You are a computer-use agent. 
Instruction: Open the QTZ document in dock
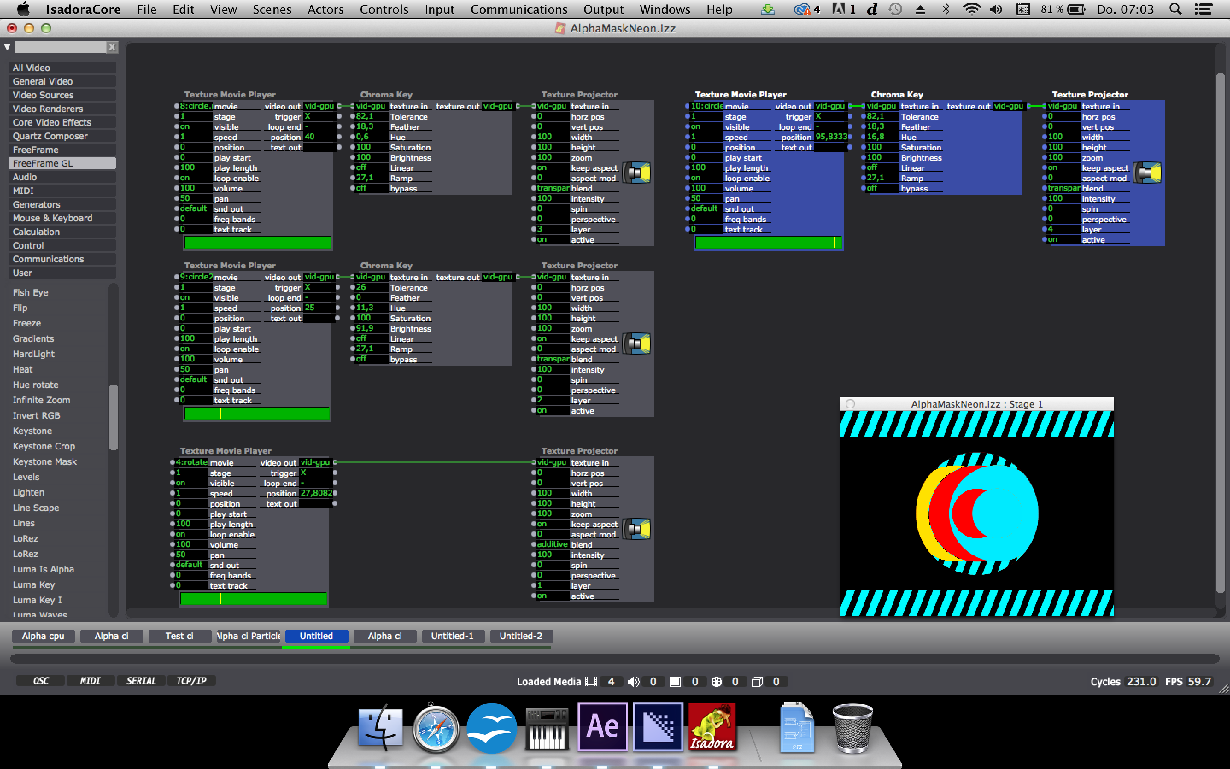click(x=797, y=728)
